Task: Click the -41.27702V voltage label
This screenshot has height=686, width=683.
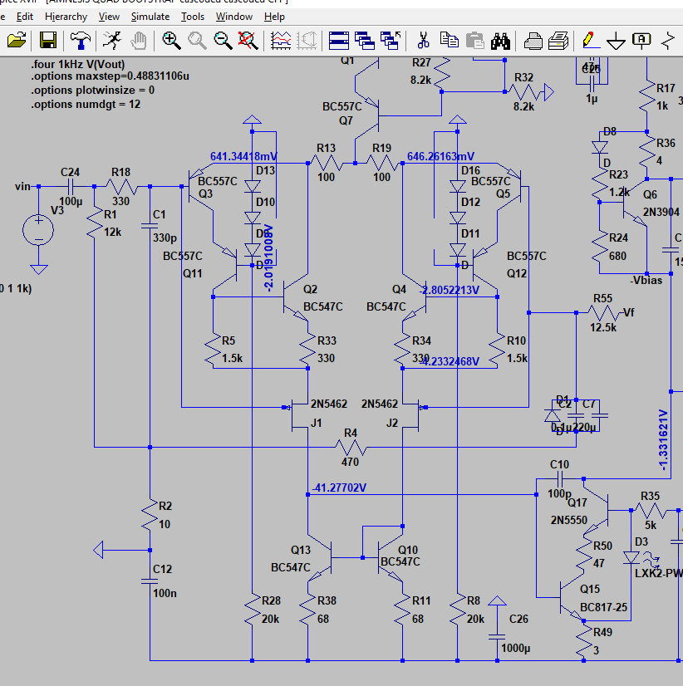Action: point(339,488)
